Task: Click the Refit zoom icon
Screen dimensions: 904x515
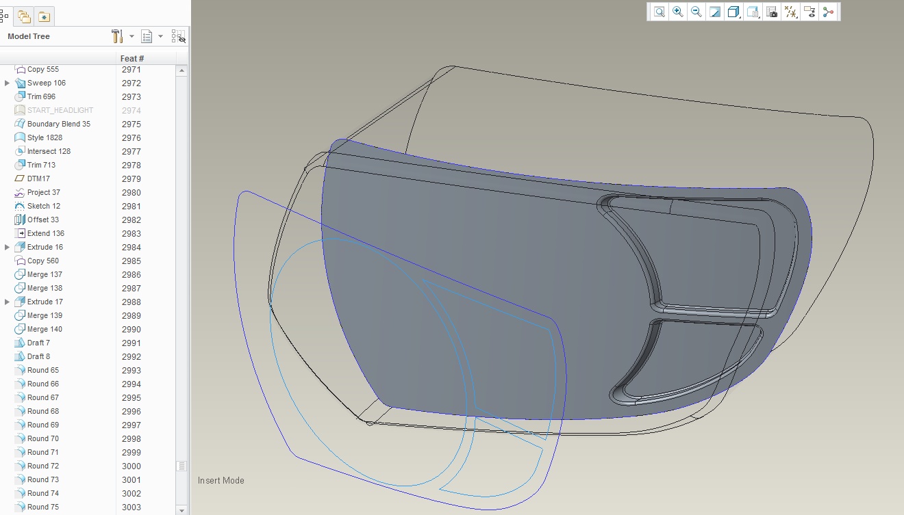Action: point(659,12)
